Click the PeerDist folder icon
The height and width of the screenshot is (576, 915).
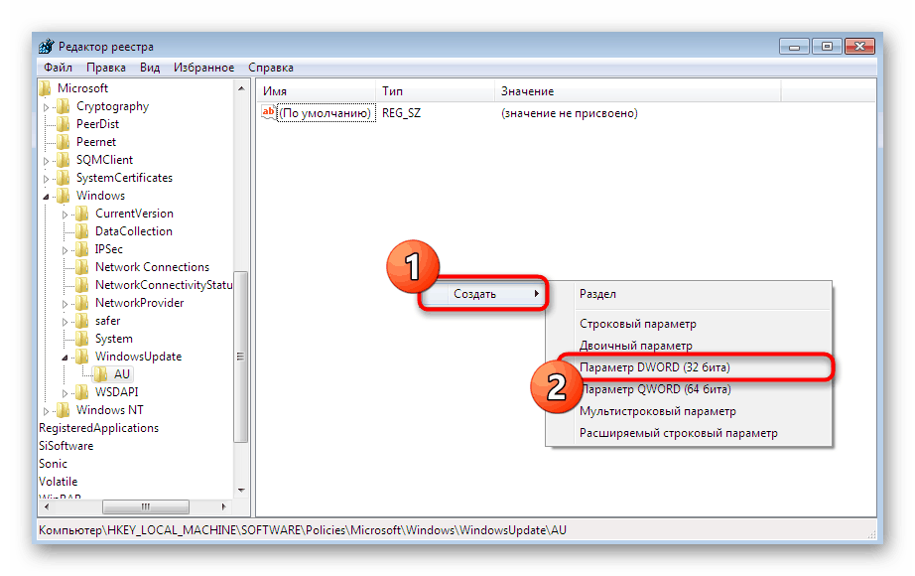(x=64, y=124)
